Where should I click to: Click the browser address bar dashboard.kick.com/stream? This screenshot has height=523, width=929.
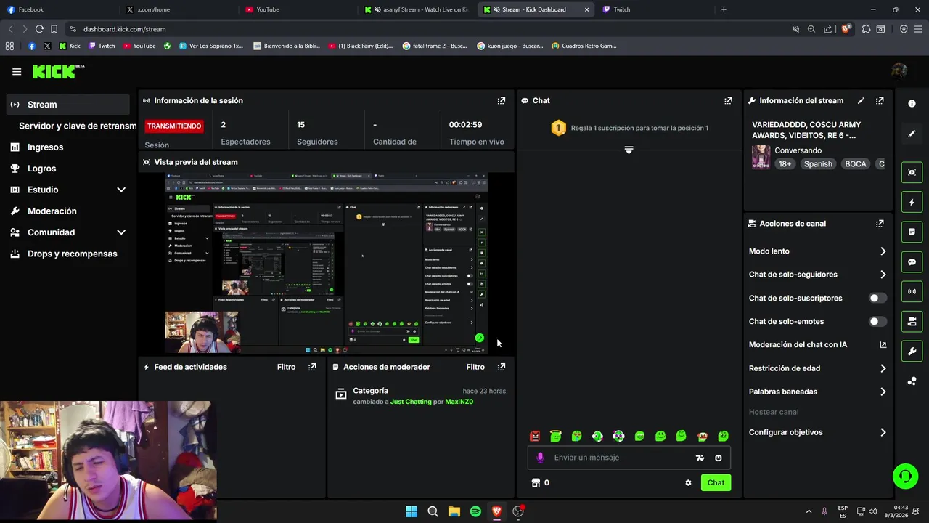tap(428, 29)
